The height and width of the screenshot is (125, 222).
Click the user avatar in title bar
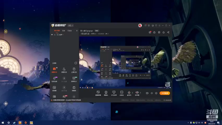pyautogui.click(x=140, y=25)
